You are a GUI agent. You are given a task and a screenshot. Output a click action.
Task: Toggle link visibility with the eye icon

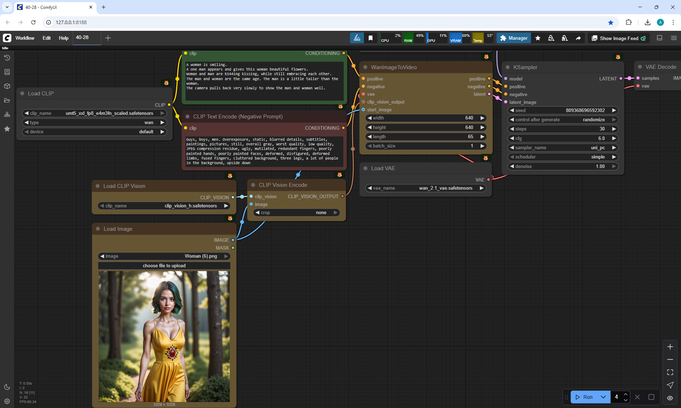point(670,398)
